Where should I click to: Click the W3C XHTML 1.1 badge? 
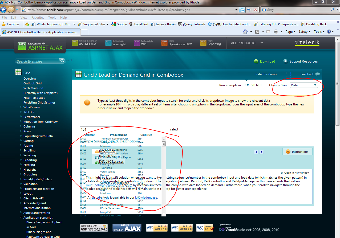[x=205, y=228]
